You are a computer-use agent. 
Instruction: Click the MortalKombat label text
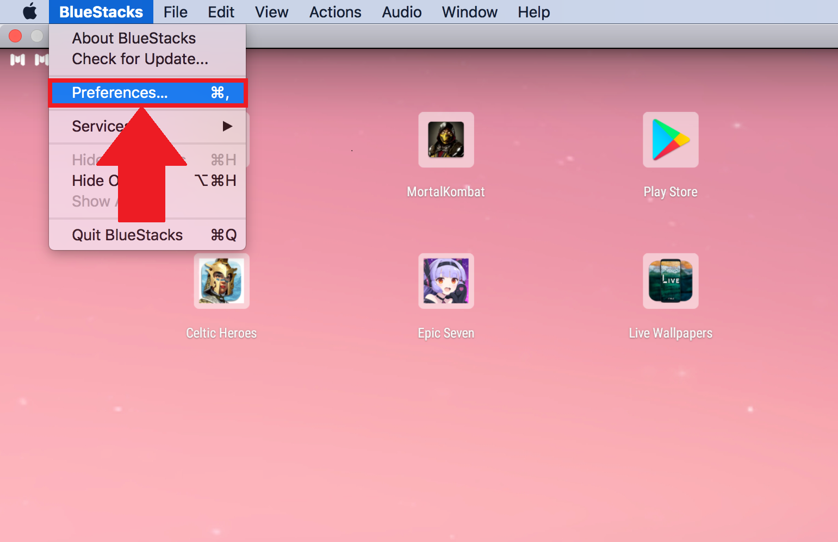(446, 192)
